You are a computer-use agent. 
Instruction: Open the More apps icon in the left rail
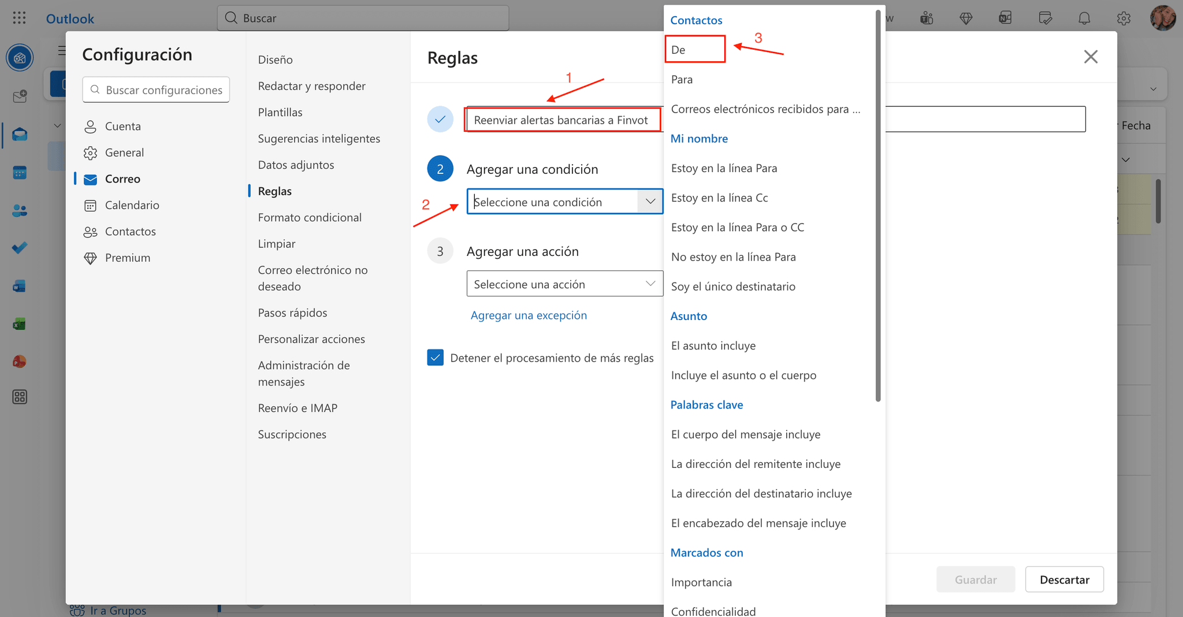[x=20, y=397]
